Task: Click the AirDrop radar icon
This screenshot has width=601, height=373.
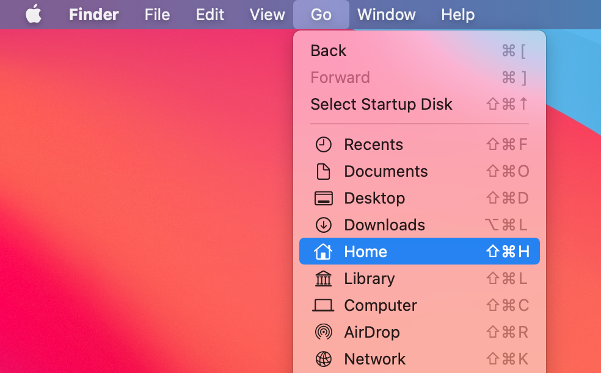Action: tap(324, 332)
